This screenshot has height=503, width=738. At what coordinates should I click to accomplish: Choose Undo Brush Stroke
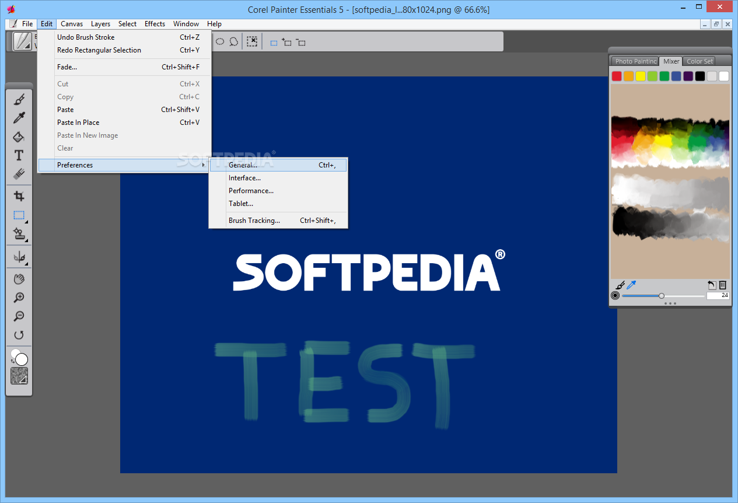coord(124,37)
